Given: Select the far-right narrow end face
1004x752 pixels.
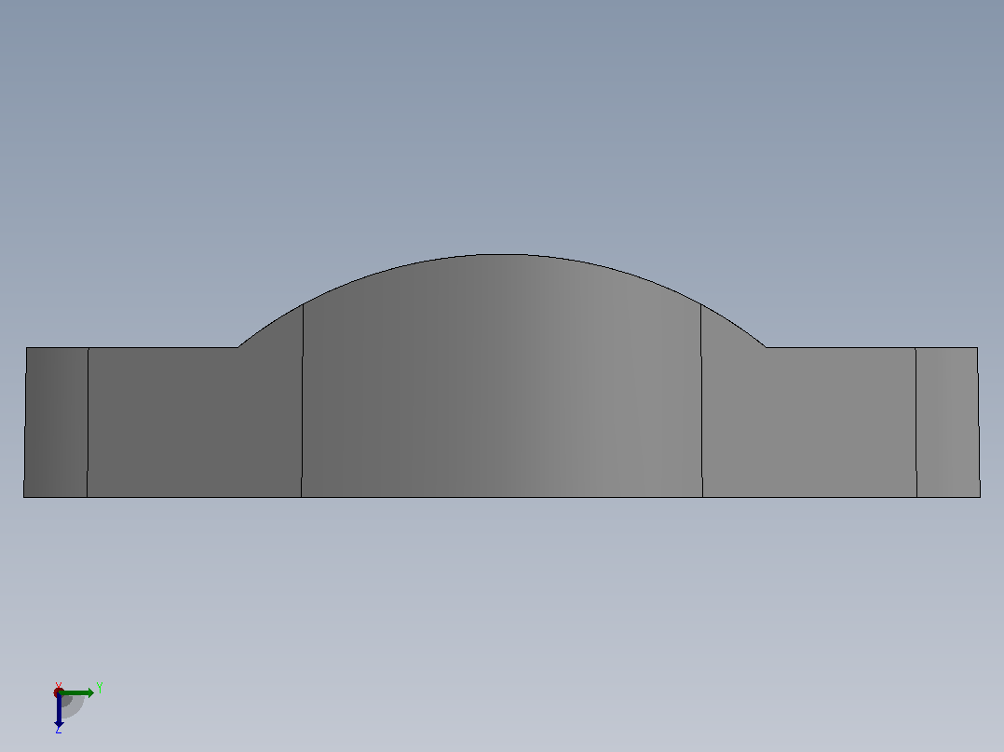Looking at the screenshot, I should click(x=948, y=423).
